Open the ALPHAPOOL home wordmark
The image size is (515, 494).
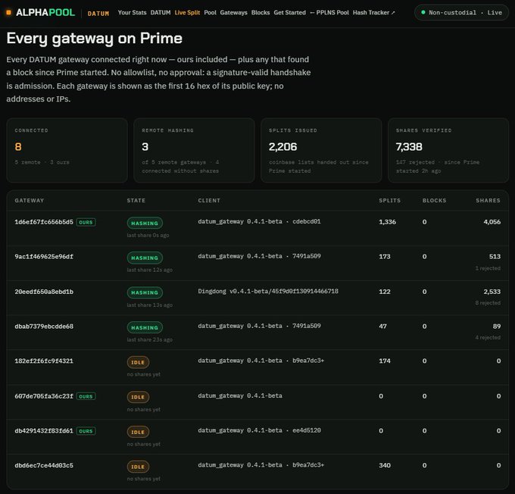(45, 13)
